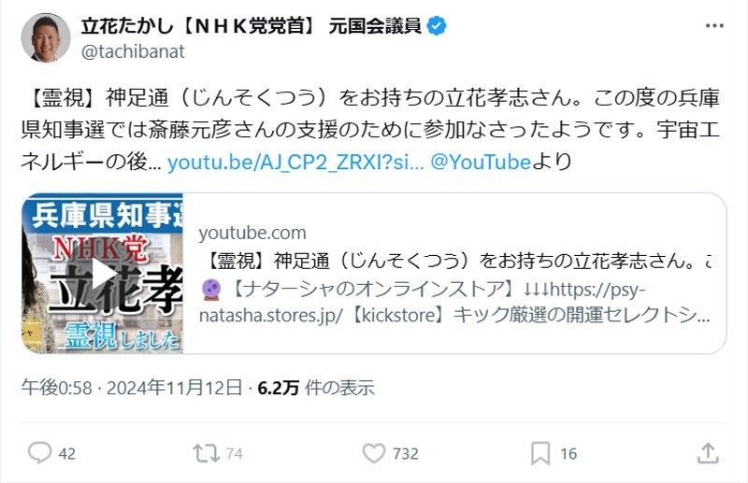
Task: Click the blue verified badge
Action: tap(437, 26)
